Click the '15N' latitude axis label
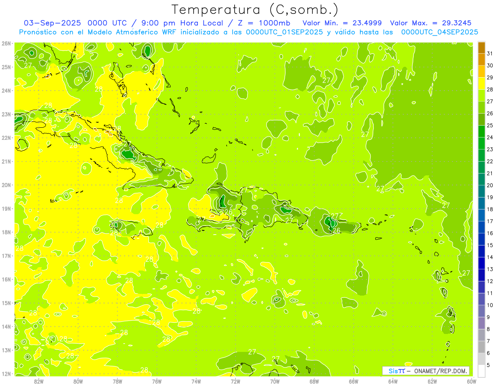Viewport: 501px width, 387px height. pyautogui.click(x=6, y=303)
